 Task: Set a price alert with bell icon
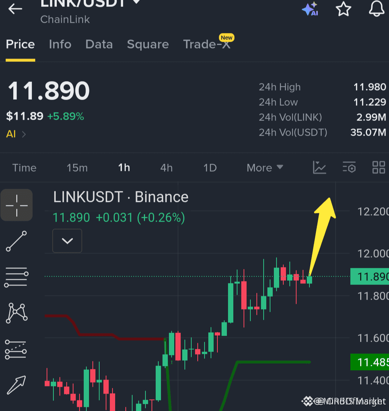[377, 9]
